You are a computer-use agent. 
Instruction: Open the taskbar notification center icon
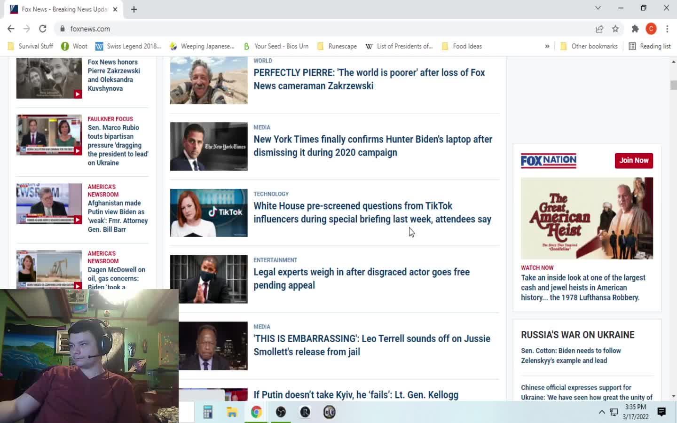661,412
